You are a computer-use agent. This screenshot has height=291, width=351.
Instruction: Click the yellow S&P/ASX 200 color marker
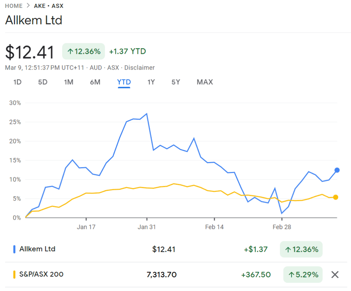[x=14, y=275]
